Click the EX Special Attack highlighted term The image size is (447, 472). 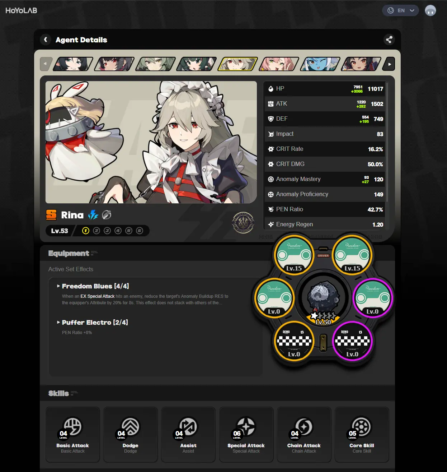(98, 296)
